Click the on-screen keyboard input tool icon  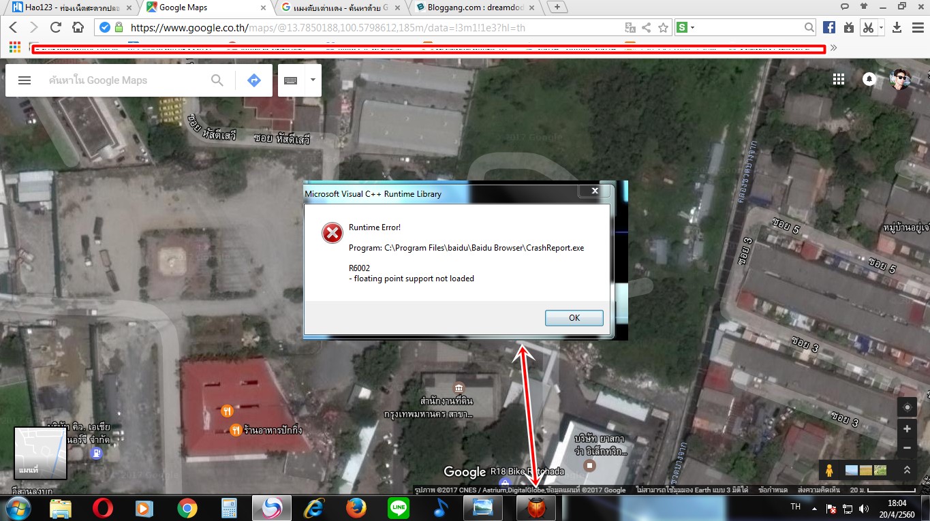pyautogui.click(x=291, y=80)
